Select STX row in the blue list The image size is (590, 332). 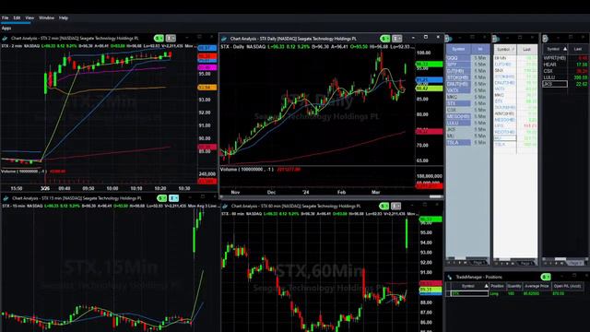(x=467, y=103)
